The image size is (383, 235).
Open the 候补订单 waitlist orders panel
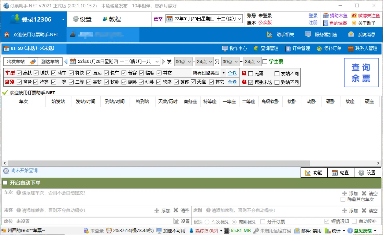coord(329,48)
